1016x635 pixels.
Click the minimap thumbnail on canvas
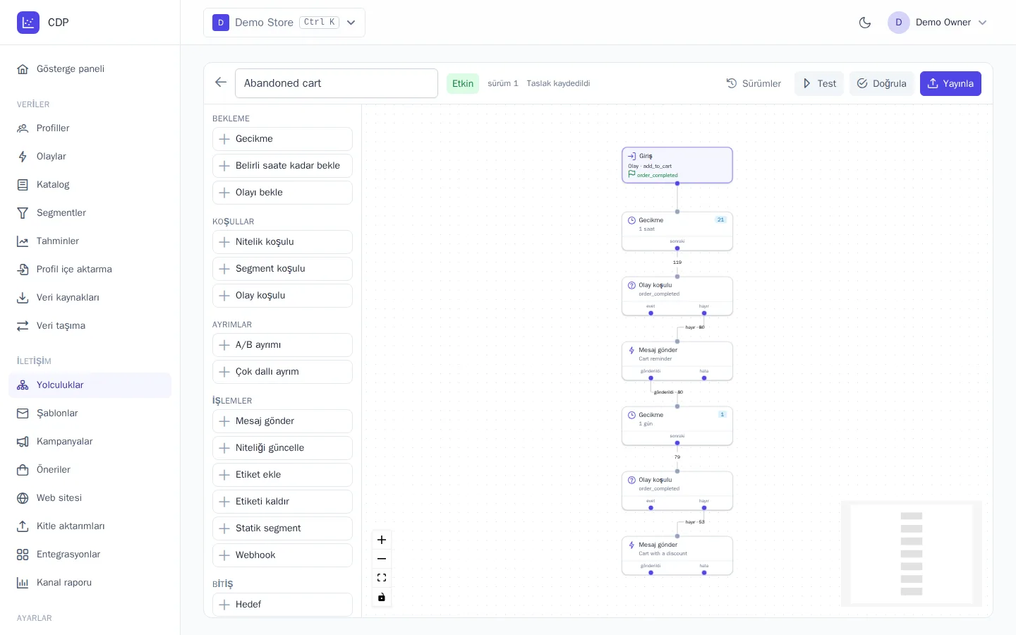pyautogui.click(x=912, y=554)
